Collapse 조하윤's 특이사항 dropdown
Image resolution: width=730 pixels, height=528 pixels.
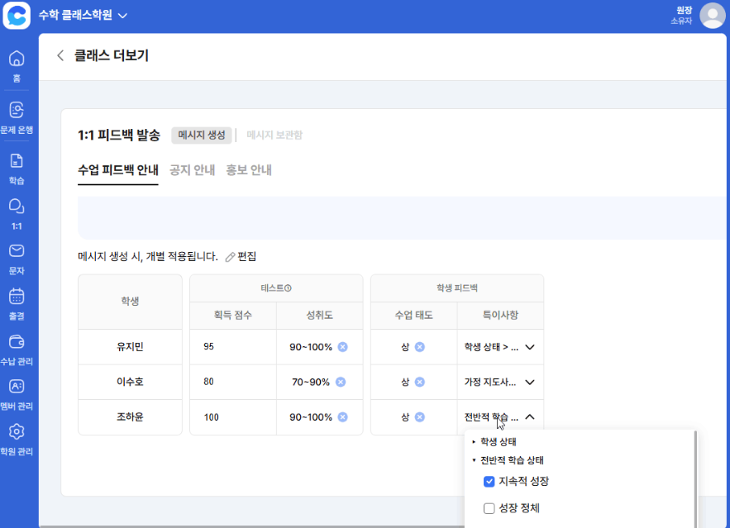click(530, 416)
